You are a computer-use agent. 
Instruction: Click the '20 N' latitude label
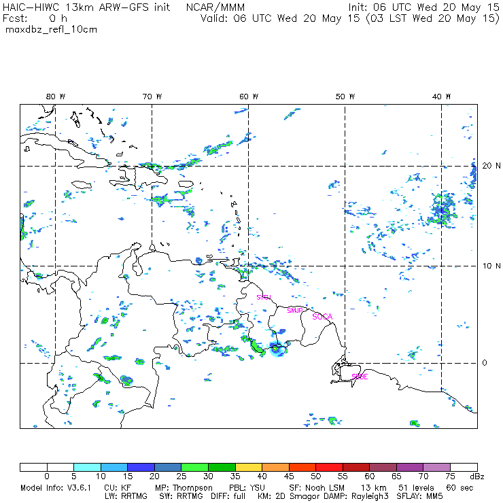[491, 166]
